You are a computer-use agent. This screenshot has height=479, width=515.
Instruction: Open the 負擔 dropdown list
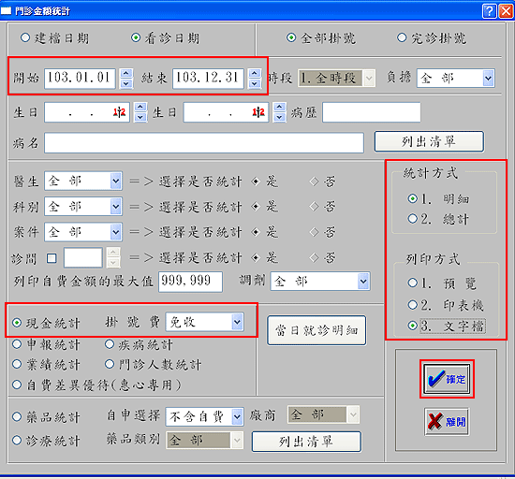(488, 78)
